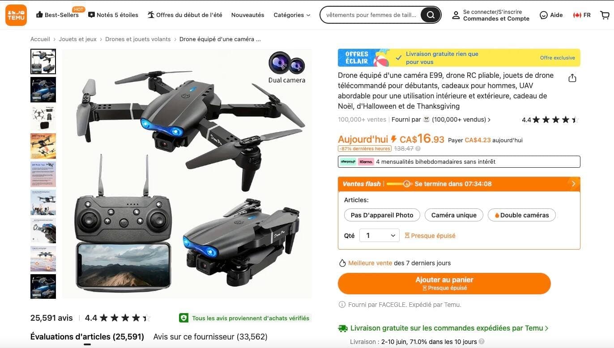This screenshot has height=348, width=614.
Task: Expand the Ventes flash banner arrow
Action: [573, 184]
